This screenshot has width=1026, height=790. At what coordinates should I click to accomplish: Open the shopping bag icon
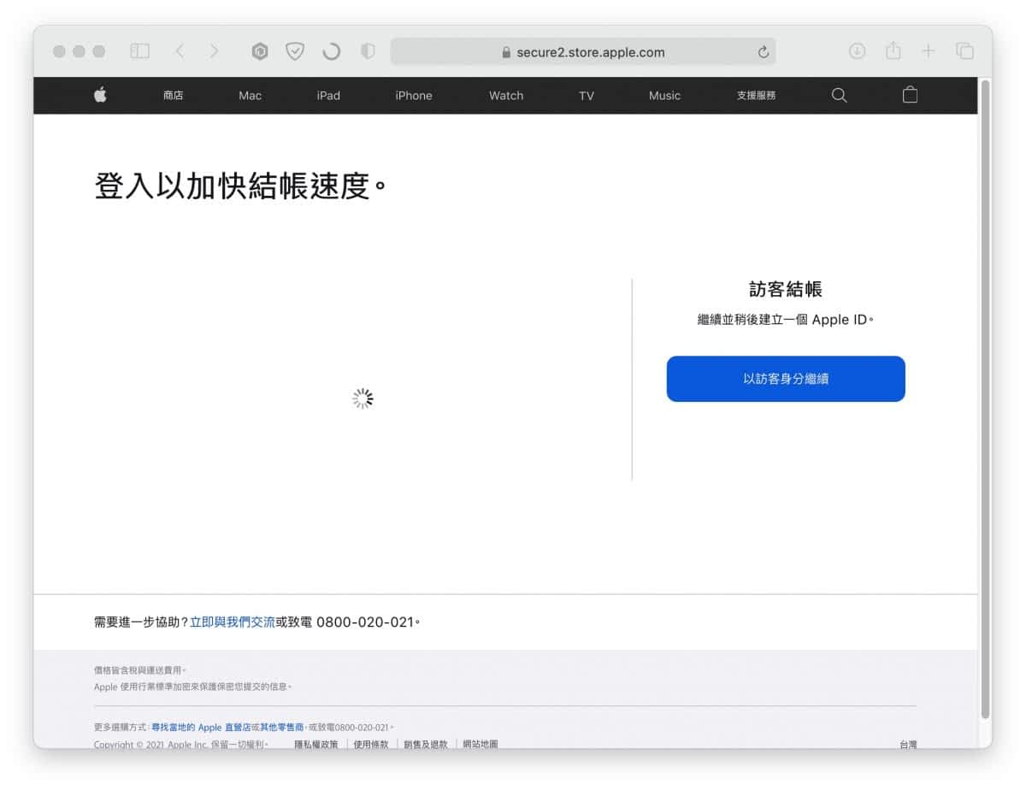point(910,95)
